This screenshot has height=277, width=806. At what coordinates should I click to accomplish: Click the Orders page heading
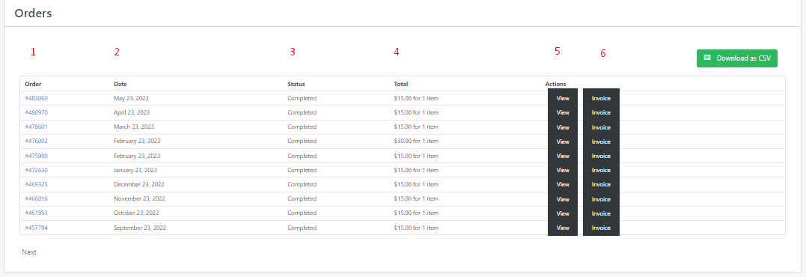(x=33, y=13)
